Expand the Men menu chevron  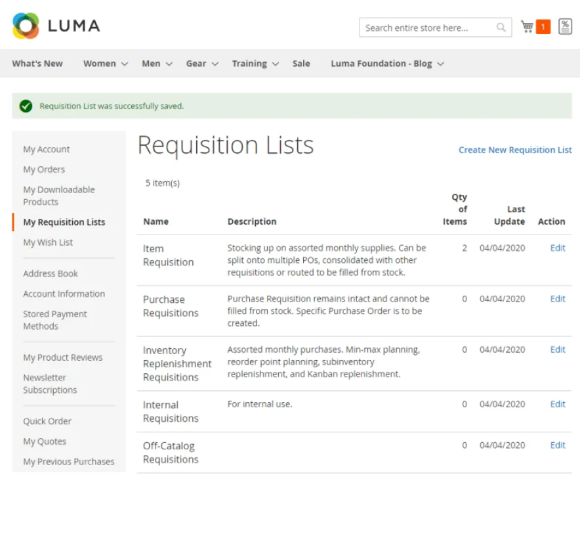(x=169, y=64)
